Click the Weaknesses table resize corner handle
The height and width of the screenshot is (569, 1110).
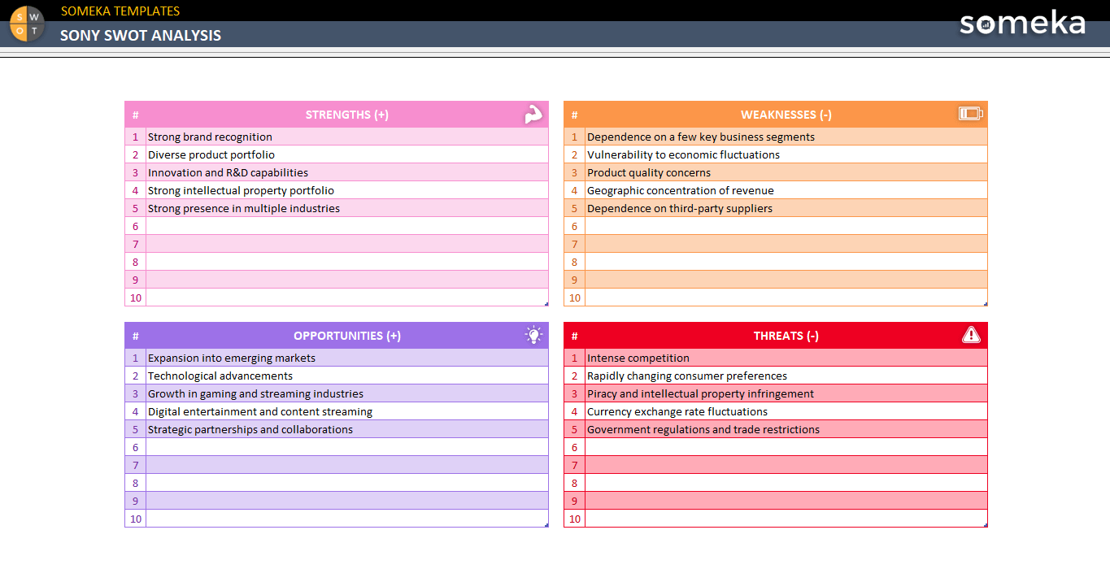pyautogui.click(x=986, y=304)
